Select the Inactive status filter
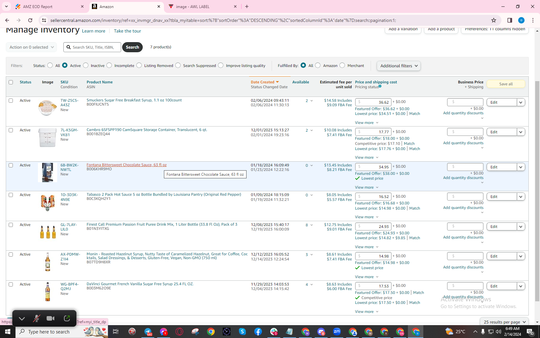Screen dimensions: 540x338 (x=86, y=65)
